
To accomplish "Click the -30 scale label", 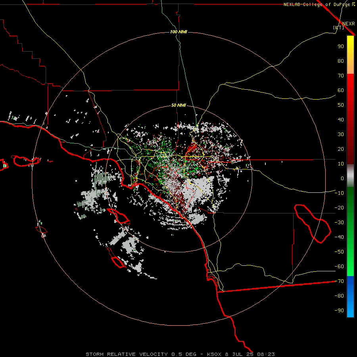I will click(x=339, y=223).
